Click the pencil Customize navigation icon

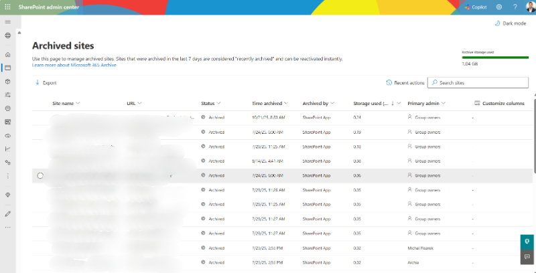(7, 214)
